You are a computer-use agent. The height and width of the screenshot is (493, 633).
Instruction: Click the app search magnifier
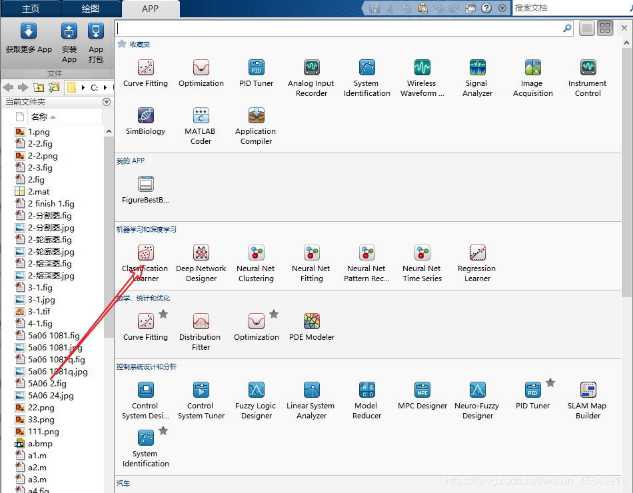[567, 28]
